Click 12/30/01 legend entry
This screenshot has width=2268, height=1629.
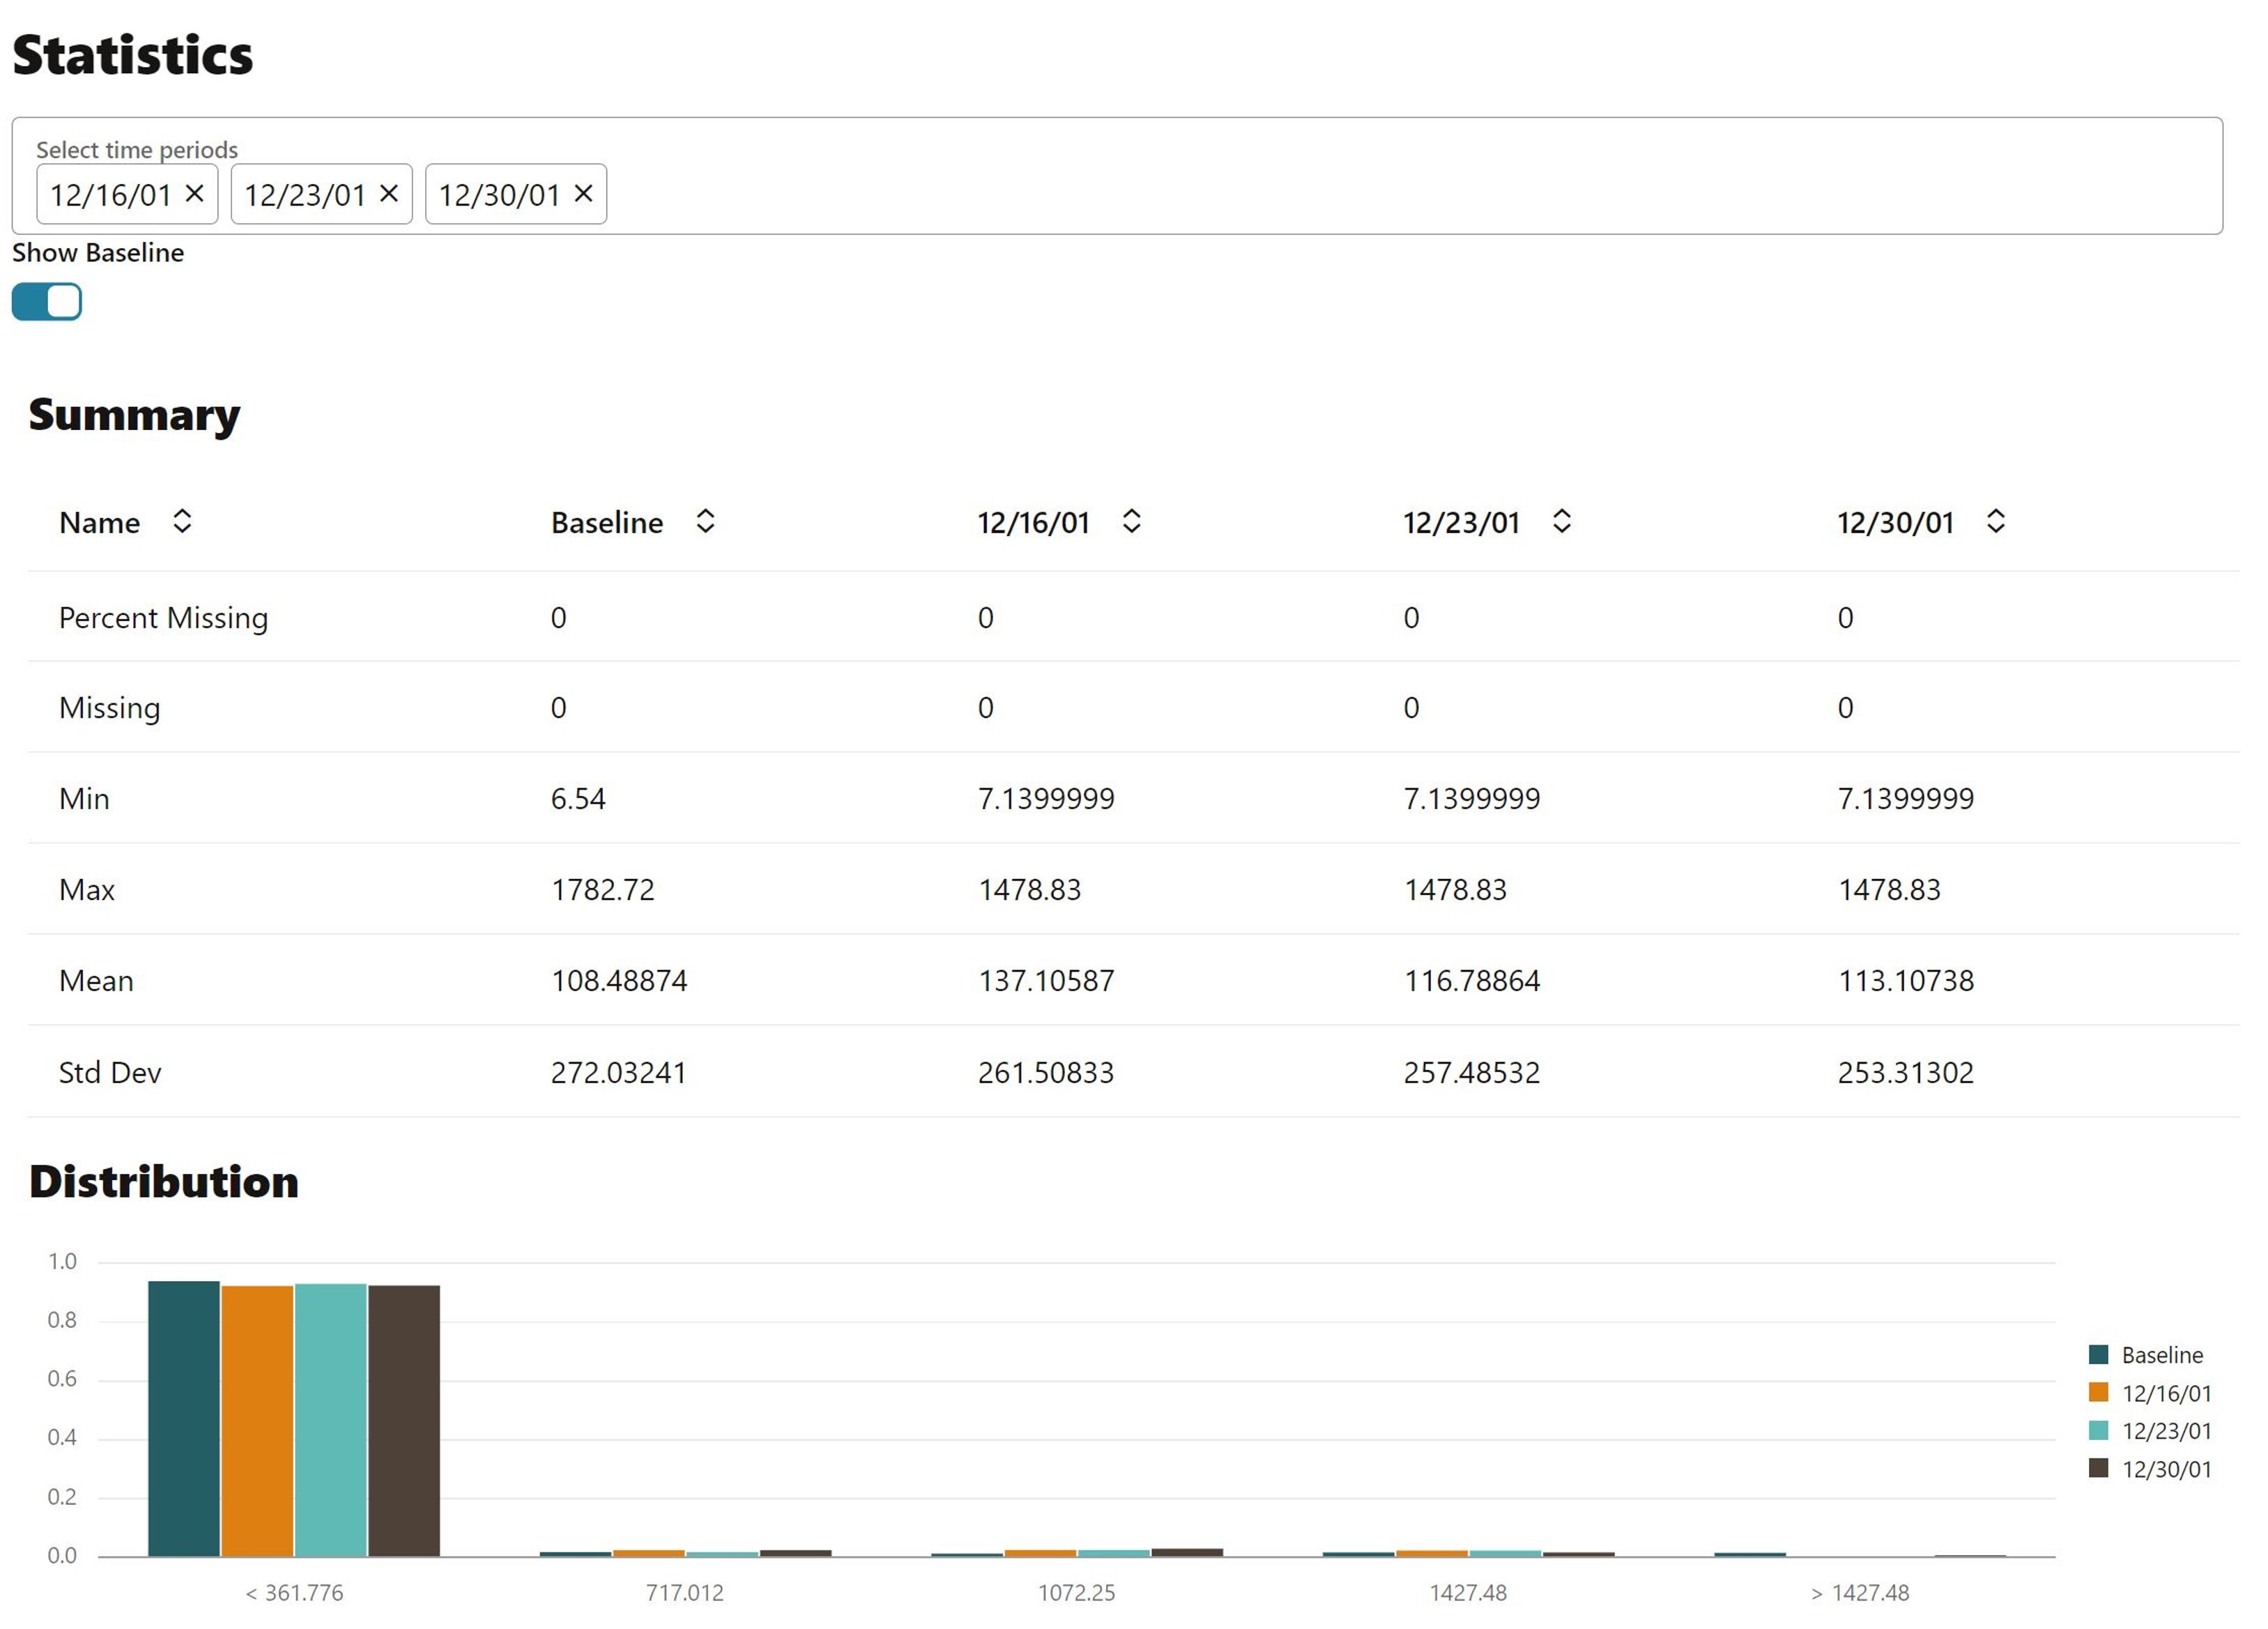pos(2165,1469)
